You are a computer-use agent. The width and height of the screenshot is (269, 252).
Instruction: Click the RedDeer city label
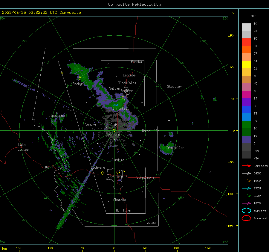click(x=127, y=91)
